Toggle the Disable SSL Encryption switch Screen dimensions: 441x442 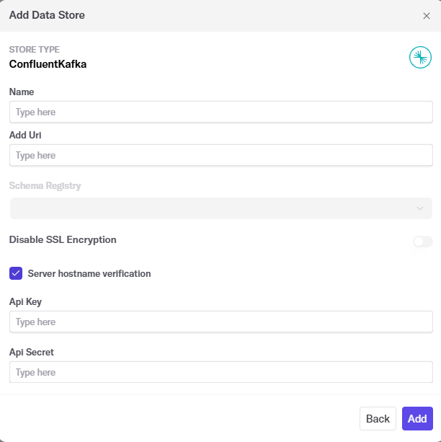click(422, 242)
